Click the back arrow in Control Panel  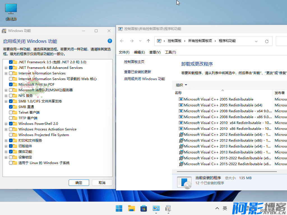click(122, 41)
